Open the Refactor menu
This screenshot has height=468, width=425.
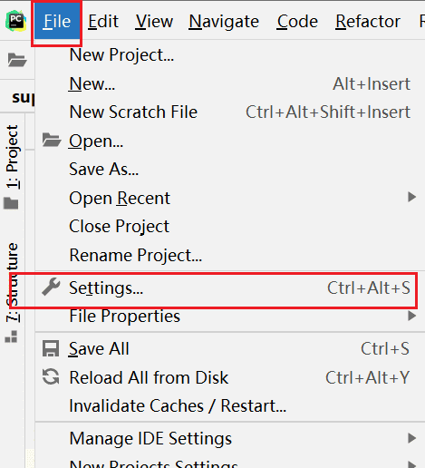tap(368, 22)
